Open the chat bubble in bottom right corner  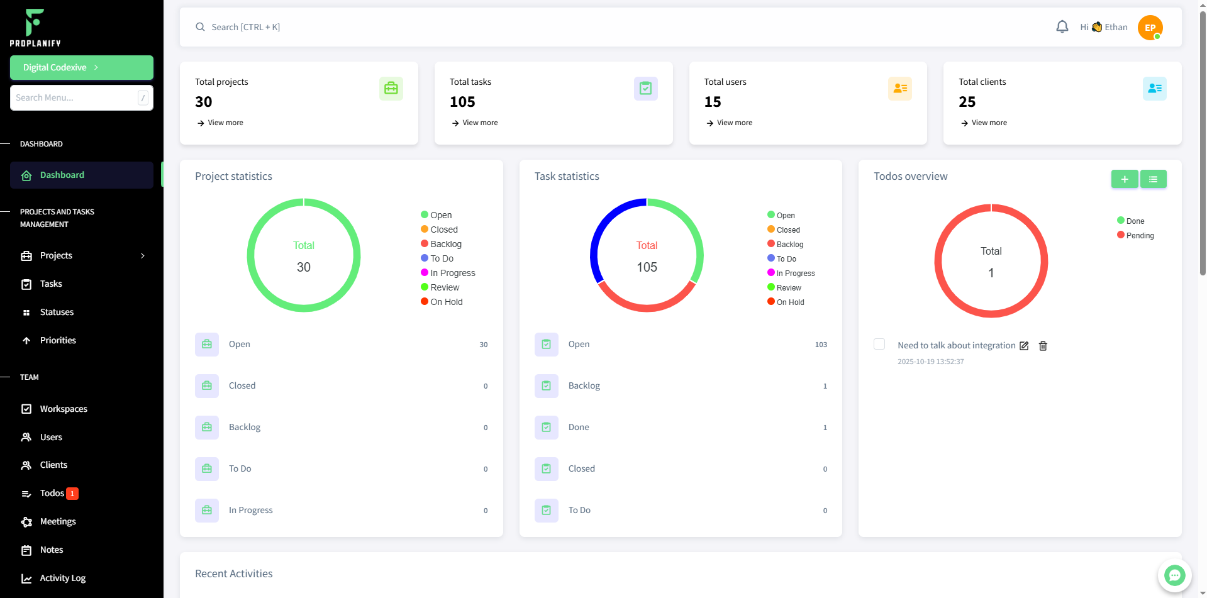(1174, 575)
